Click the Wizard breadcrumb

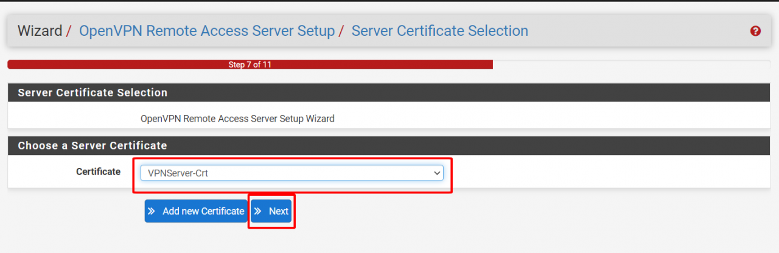click(40, 31)
